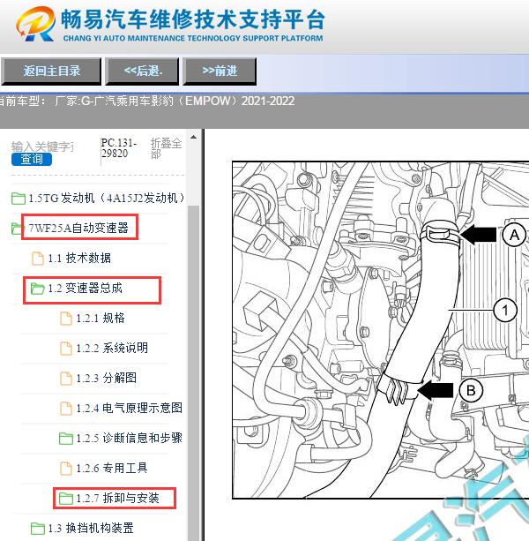Click 折叠全部 to collapse all
This screenshot has height=541, width=529.
pyautogui.click(x=166, y=148)
